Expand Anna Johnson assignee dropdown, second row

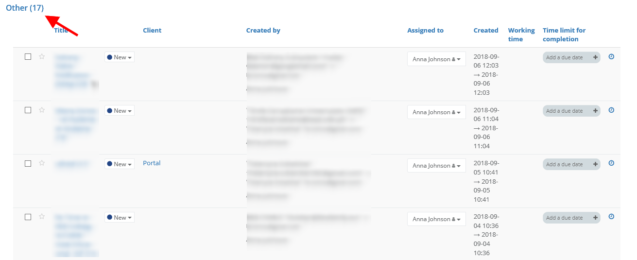436,112
